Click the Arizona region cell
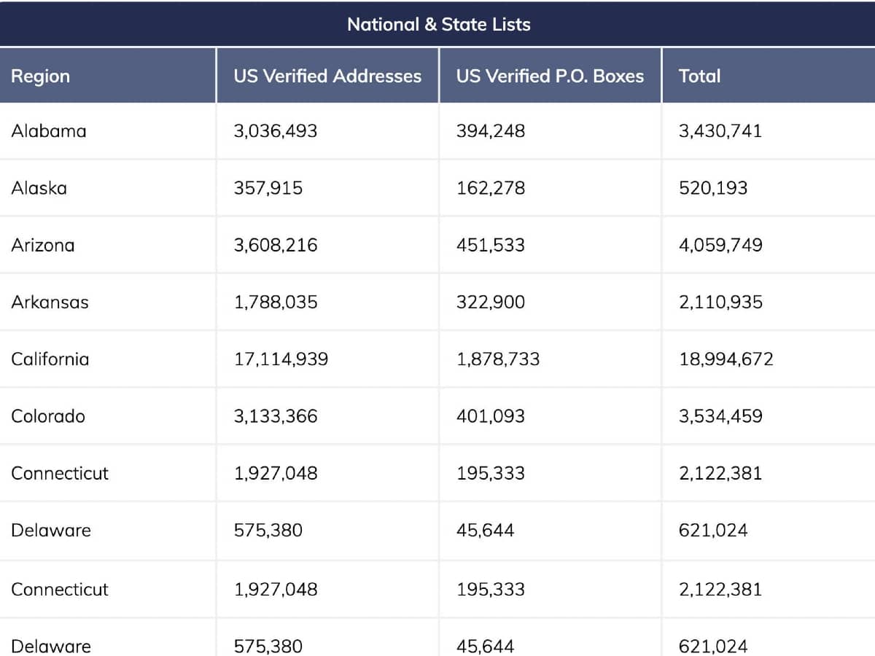This screenshot has height=656, width=875. click(43, 245)
